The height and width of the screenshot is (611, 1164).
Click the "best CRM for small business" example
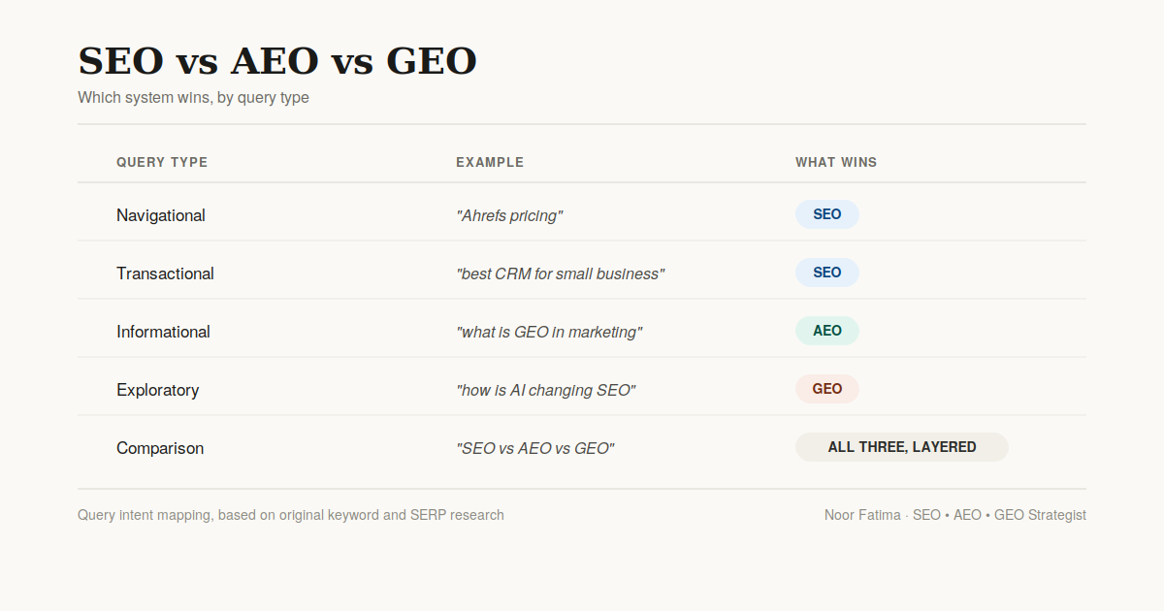[x=560, y=273]
